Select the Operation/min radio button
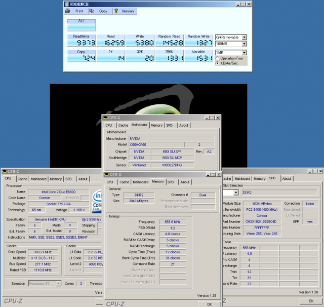The image size is (324, 307). [x=217, y=58]
